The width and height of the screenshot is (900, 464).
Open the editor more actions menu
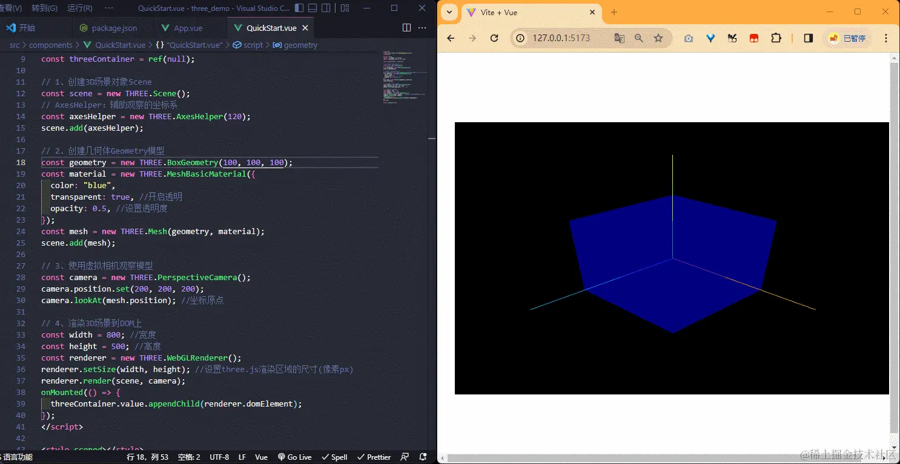423,28
